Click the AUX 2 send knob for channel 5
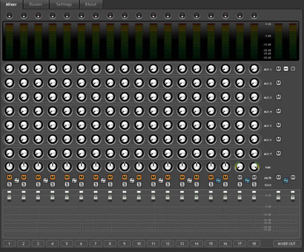This screenshot has width=304, height=252. [67, 83]
